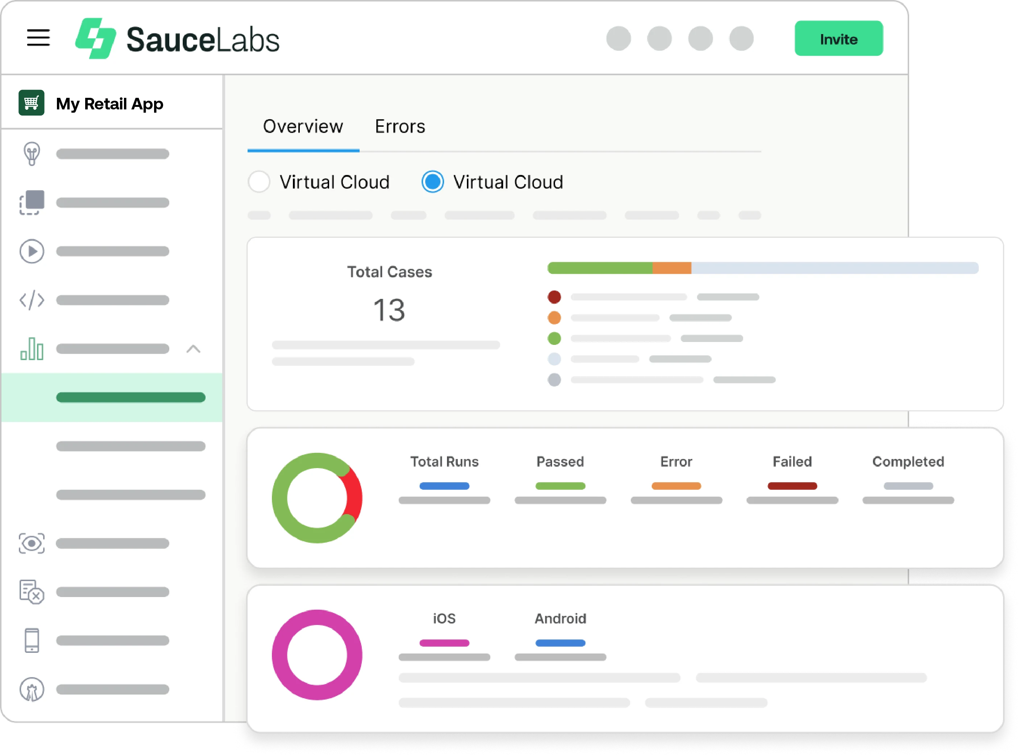Open the visual testing eye icon

31,543
